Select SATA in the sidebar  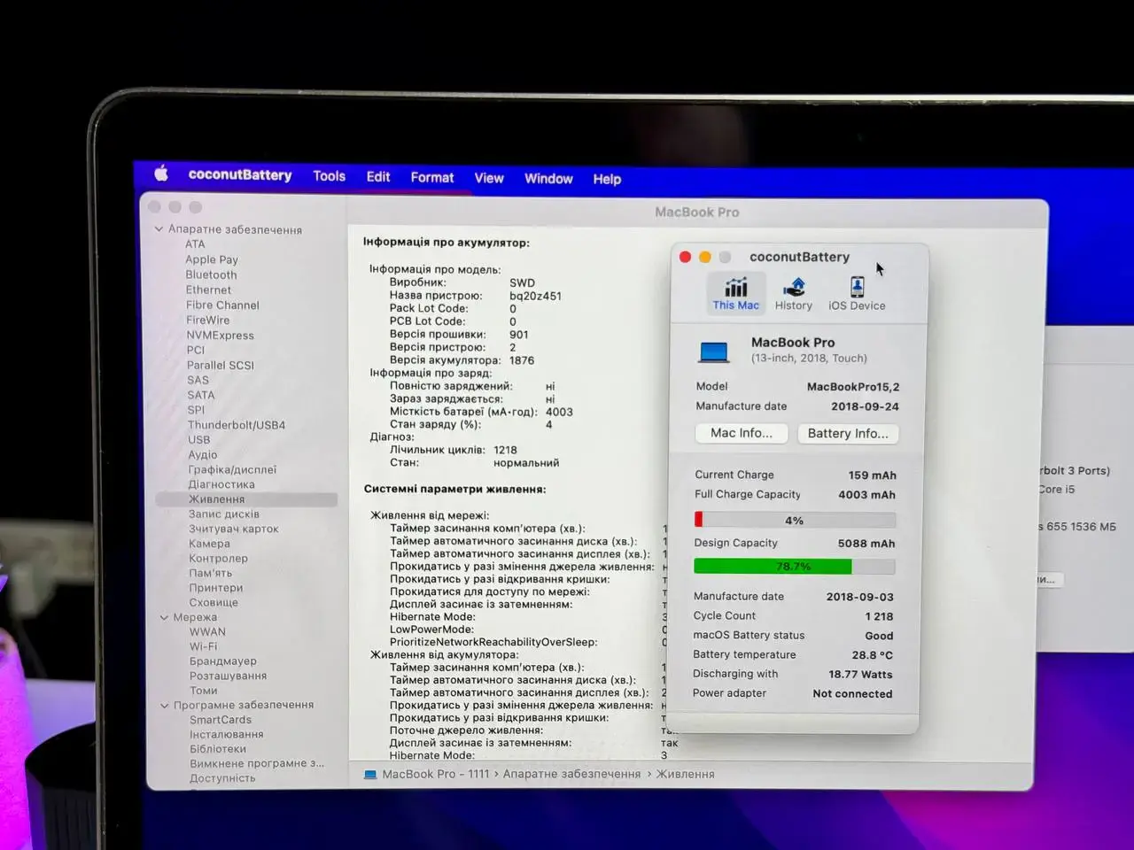(201, 395)
